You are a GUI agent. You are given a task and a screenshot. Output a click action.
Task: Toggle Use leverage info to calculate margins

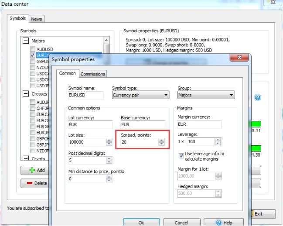pos(181,156)
